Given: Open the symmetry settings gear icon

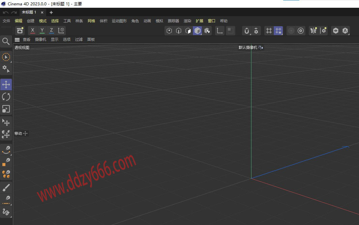Looking at the screenshot, I should pyautogui.click(x=323, y=31).
